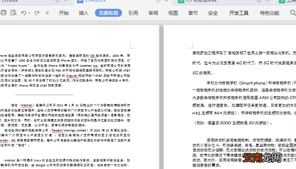
Task: Go to the 审阅 tab
Action: (x=153, y=13)
